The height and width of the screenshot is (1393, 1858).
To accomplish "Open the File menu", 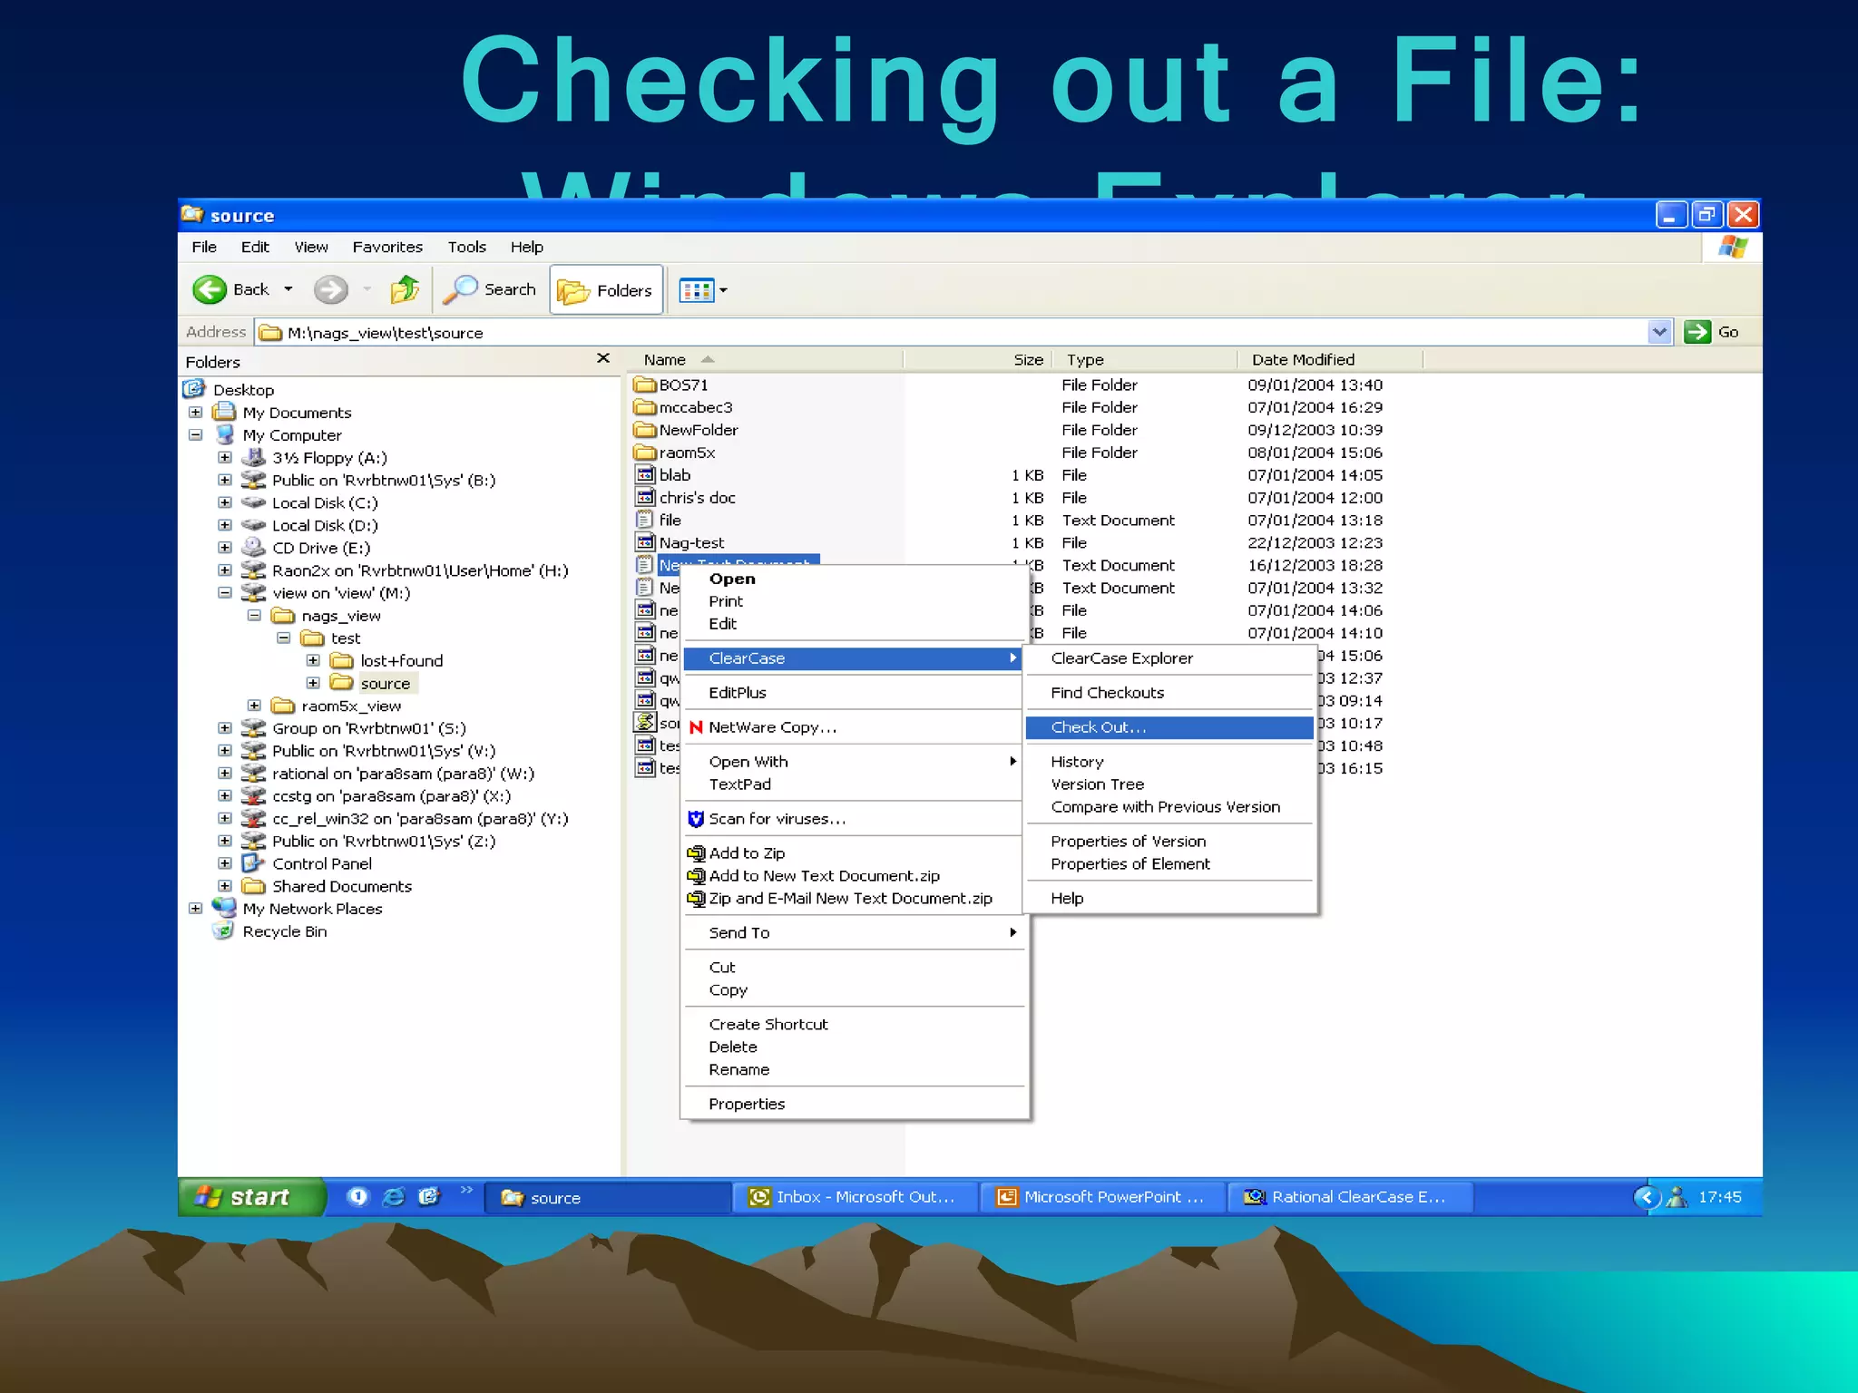I will [x=204, y=247].
